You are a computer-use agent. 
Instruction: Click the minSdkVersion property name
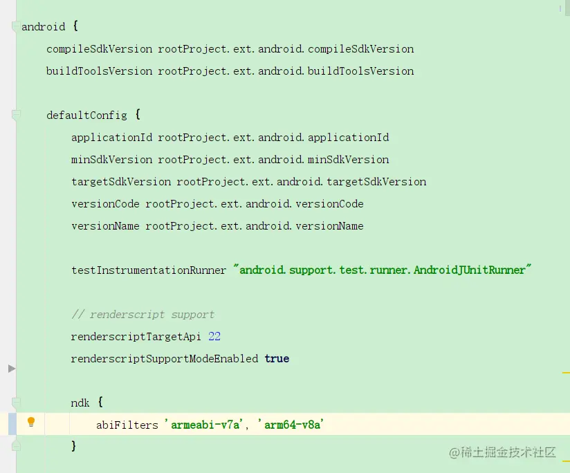point(111,160)
